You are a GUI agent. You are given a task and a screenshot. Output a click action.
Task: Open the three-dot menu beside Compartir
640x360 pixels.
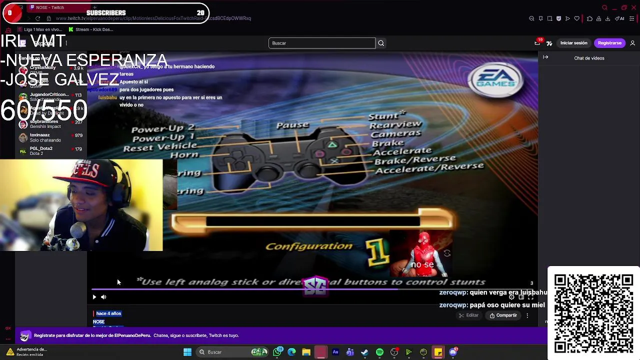[x=527, y=315]
